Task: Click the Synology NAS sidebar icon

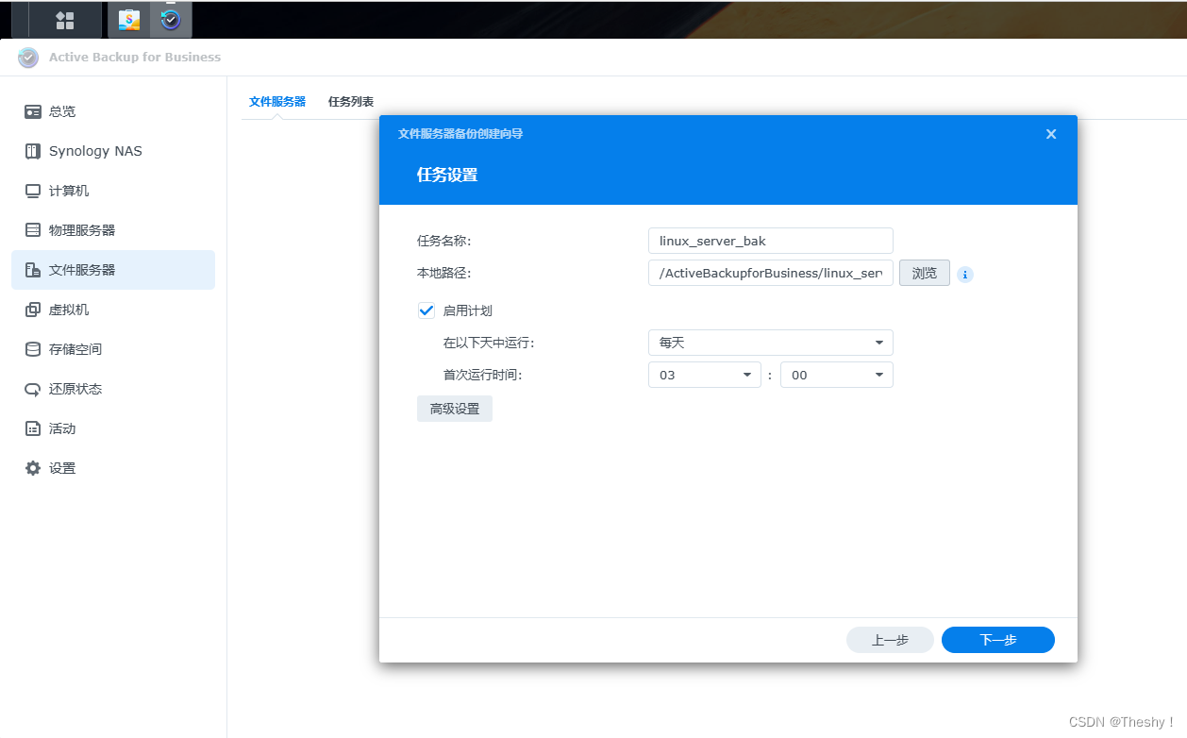Action: (33, 151)
